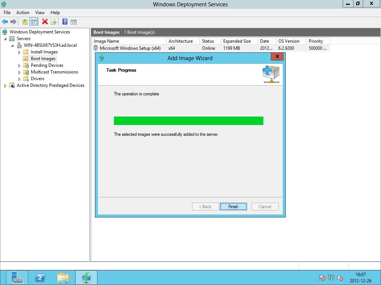Screen dimensions: 381x285
Task: Click the Microsoft Windows Setup (x64) row name
Action: [130, 48]
